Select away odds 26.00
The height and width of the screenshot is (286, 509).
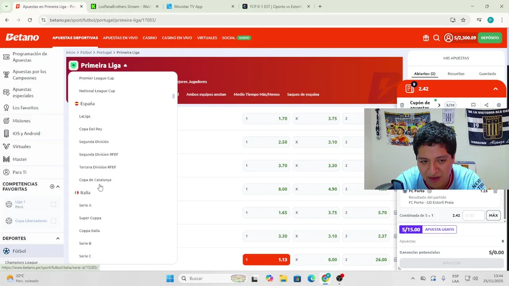pyautogui.click(x=366, y=260)
